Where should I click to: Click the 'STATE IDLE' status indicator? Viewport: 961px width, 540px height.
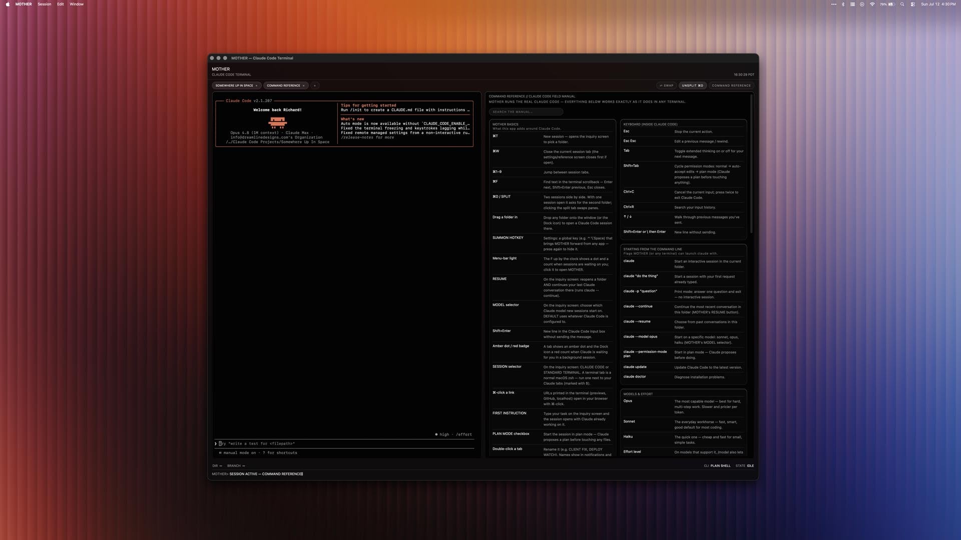coord(744,466)
